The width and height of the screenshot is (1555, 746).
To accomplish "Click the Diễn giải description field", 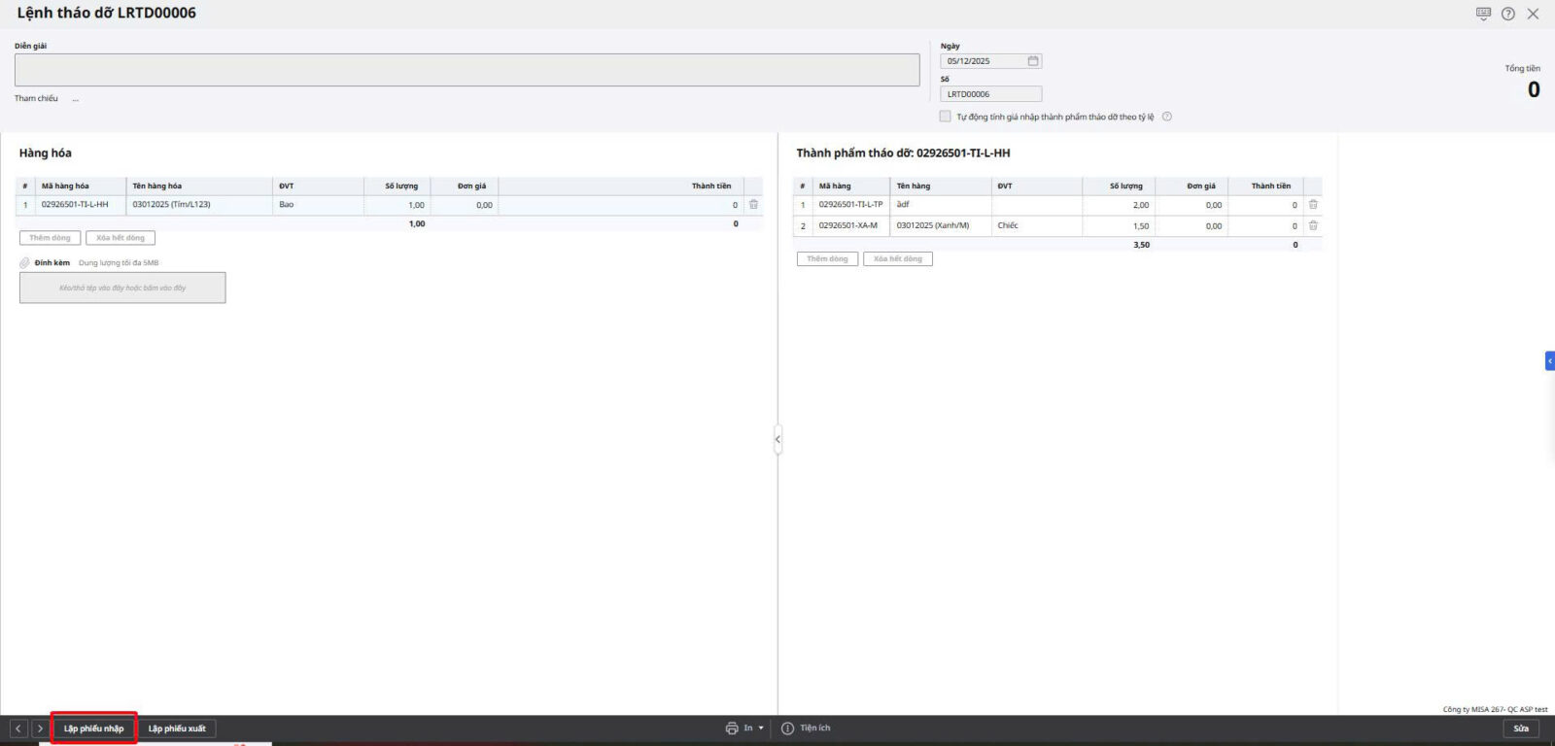I will pos(466,70).
